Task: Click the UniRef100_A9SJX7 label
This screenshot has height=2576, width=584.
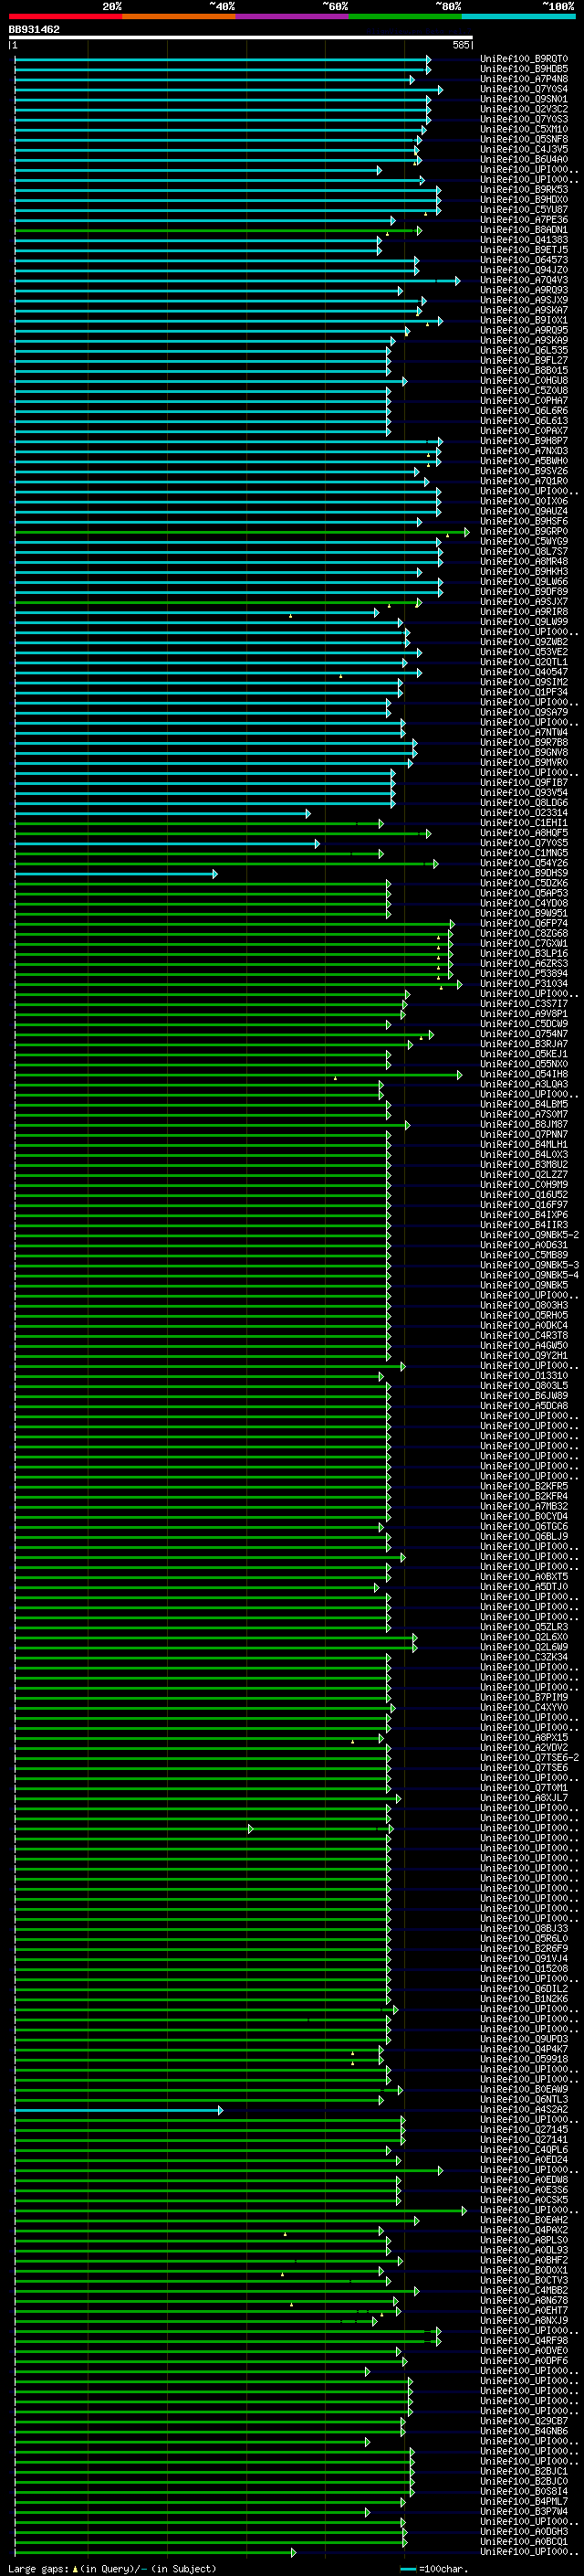Action: tap(524, 602)
